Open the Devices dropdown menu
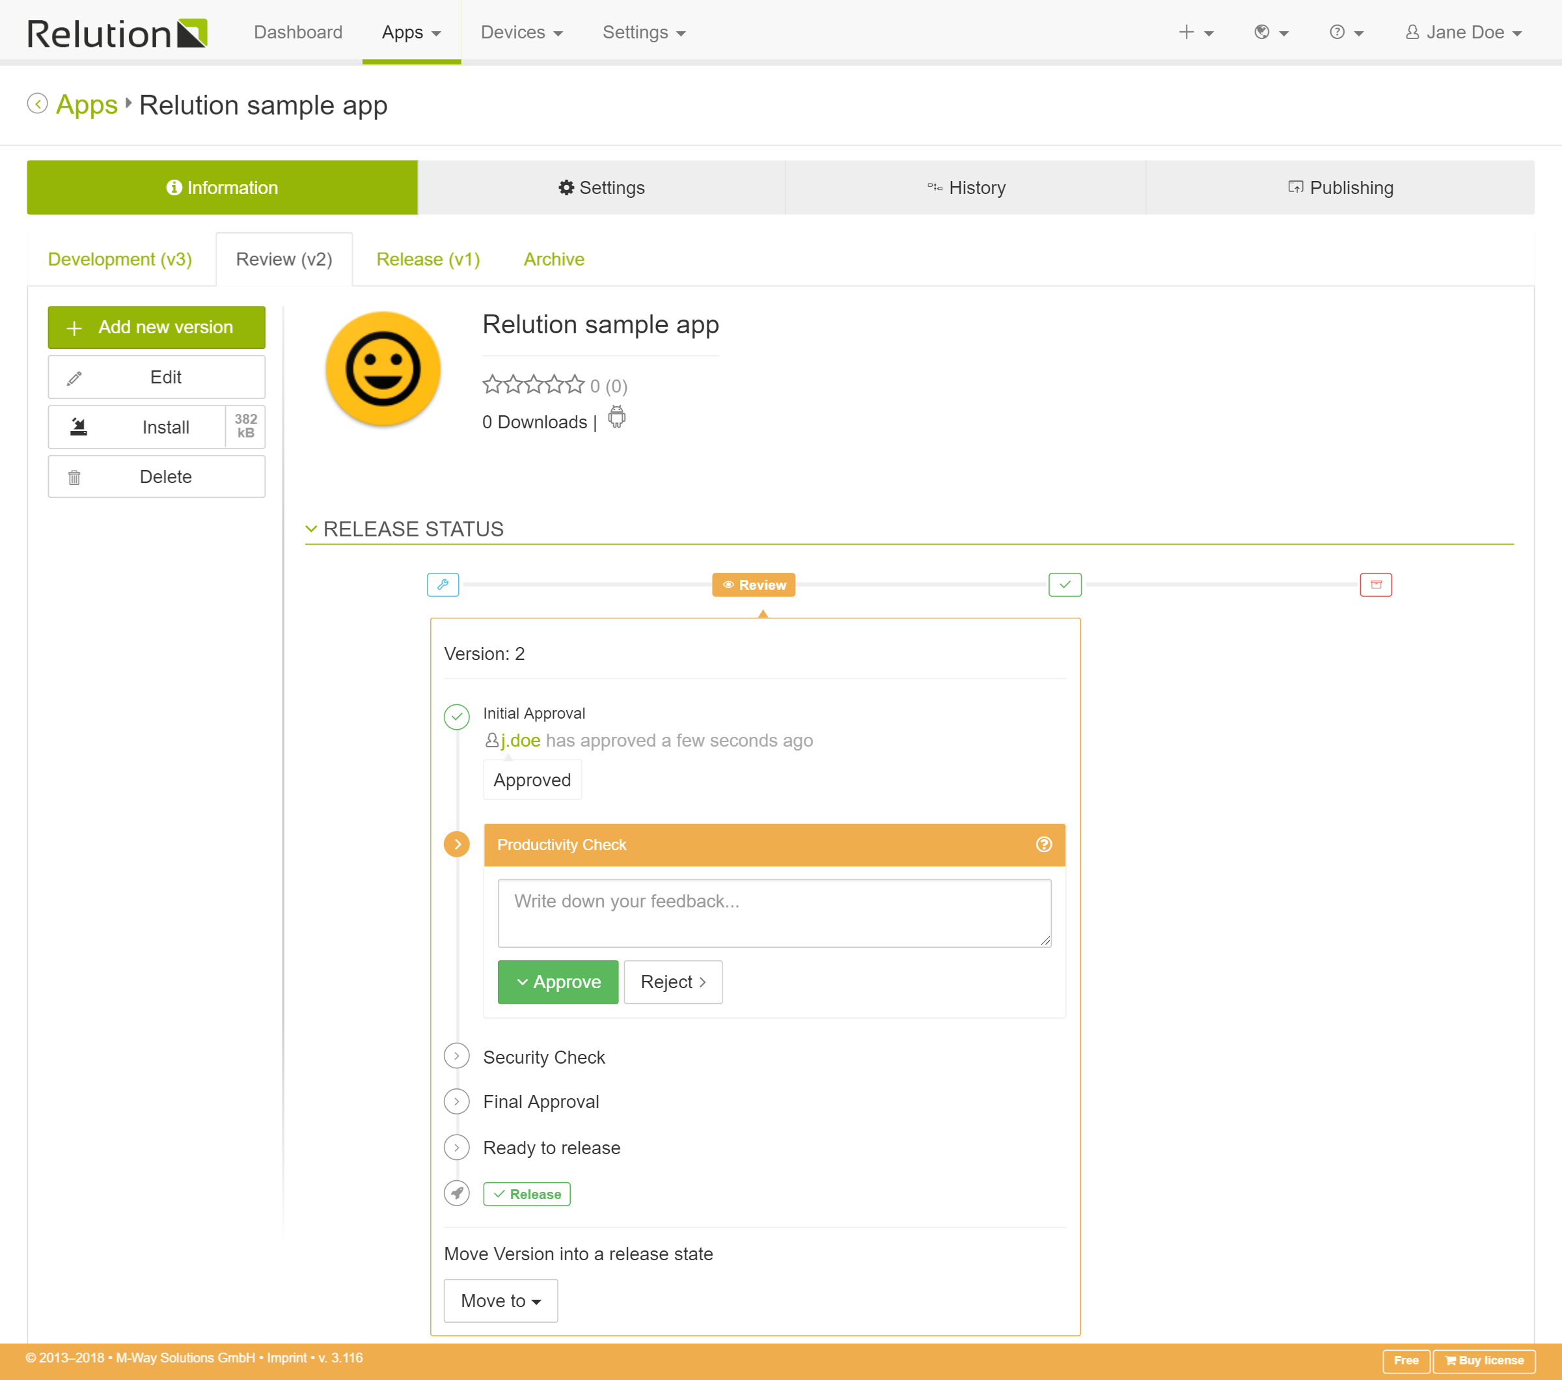Viewport: 1562px width, 1380px height. tap(521, 32)
